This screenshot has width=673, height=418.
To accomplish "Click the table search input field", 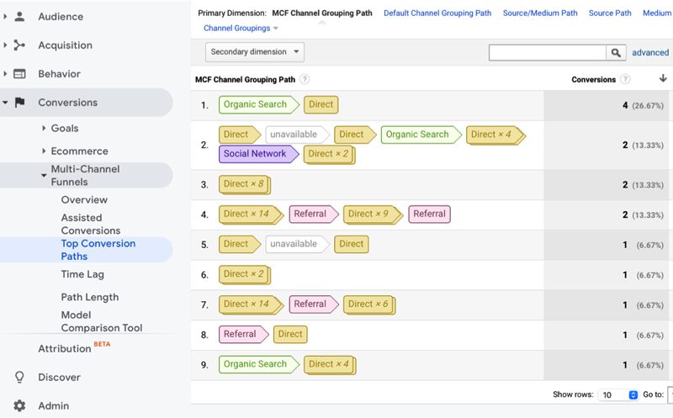I will [548, 52].
